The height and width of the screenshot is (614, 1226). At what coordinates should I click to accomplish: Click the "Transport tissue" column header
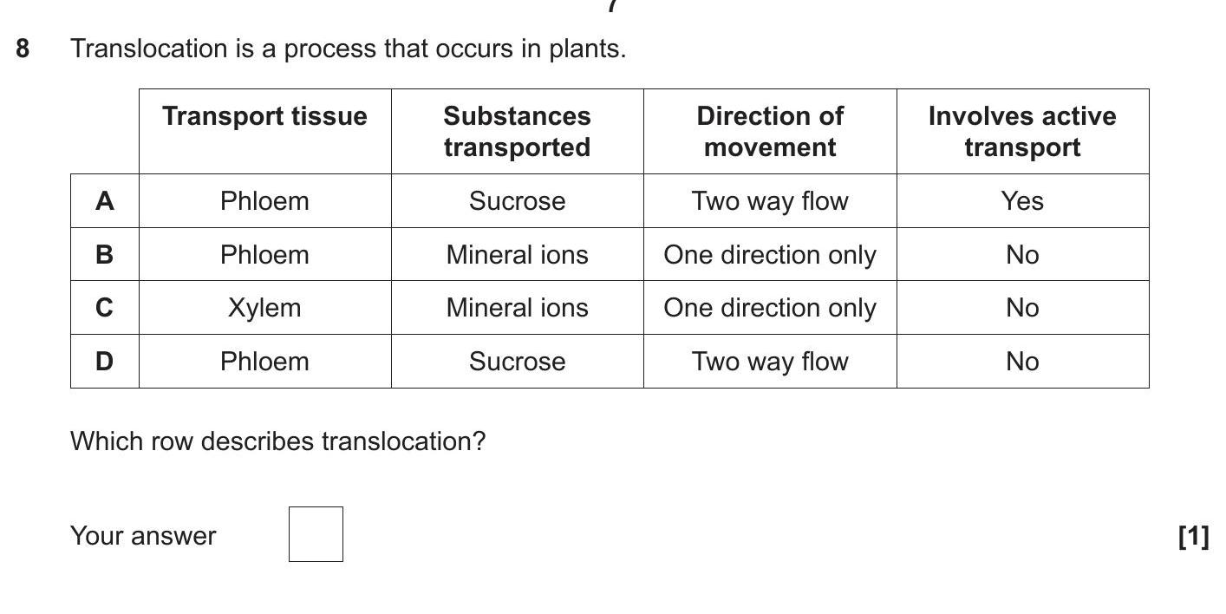tap(264, 116)
